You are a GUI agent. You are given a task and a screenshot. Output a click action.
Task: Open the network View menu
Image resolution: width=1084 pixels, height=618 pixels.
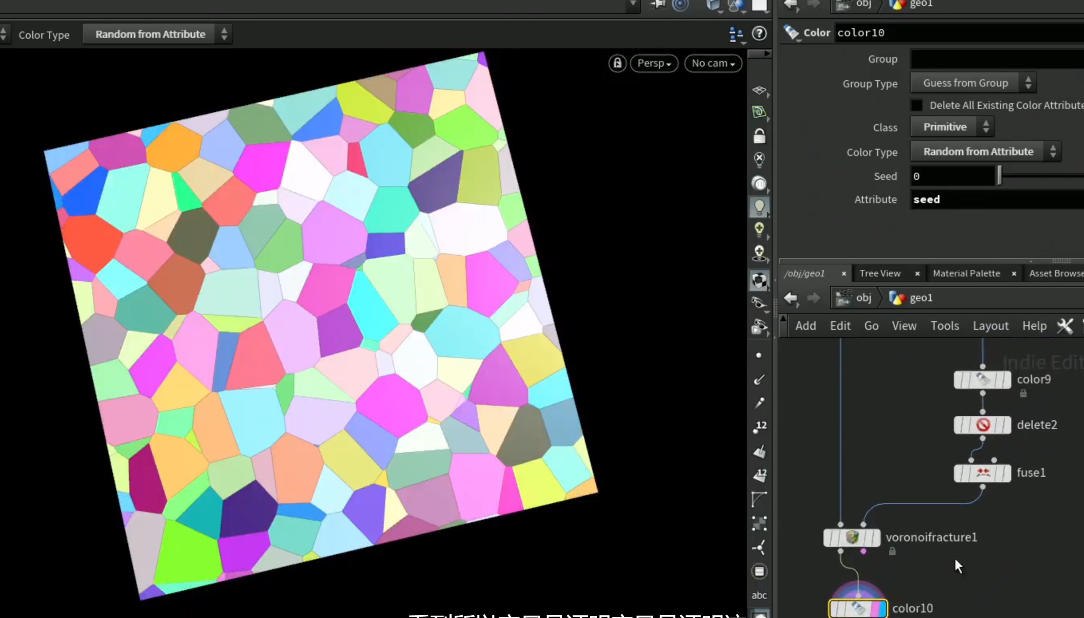click(x=904, y=326)
